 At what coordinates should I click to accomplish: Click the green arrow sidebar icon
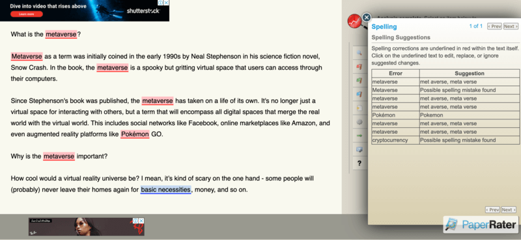(x=359, y=136)
